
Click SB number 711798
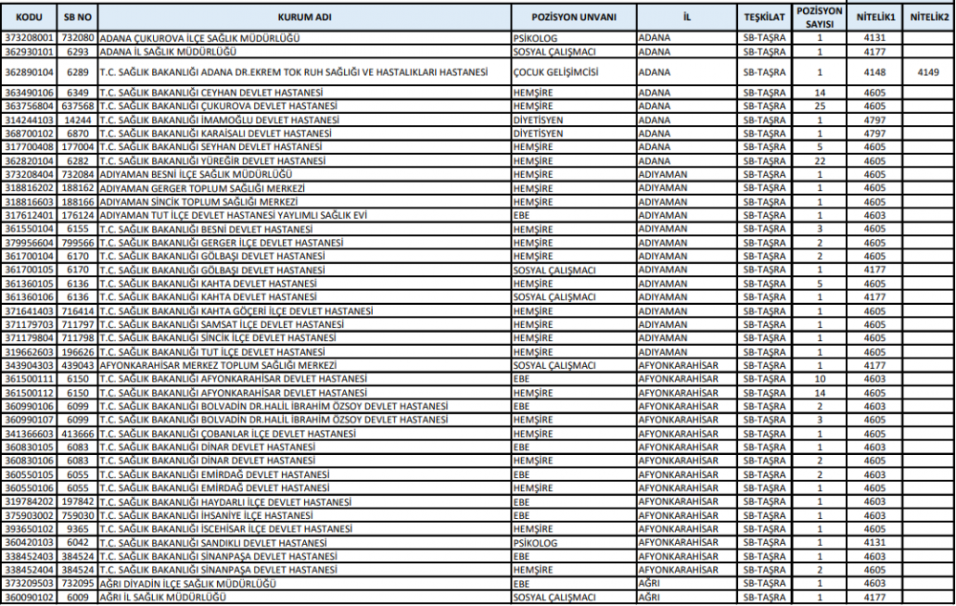[77, 338]
